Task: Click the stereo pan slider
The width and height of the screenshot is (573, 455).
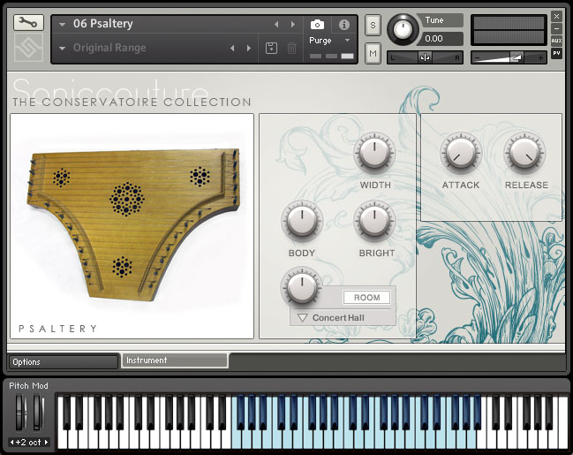Action: coord(425,57)
